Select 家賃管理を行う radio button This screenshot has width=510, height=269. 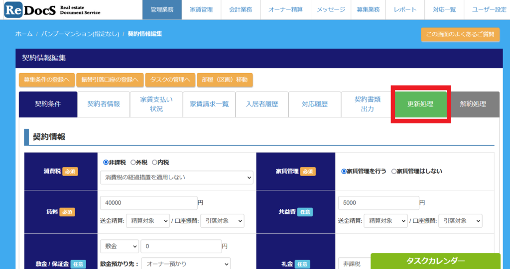(x=344, y=171)
